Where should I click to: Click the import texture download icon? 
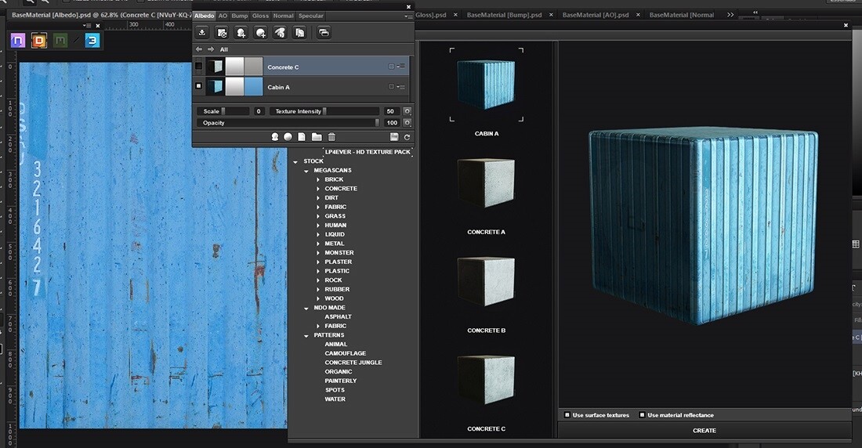[x=202, y=32]
